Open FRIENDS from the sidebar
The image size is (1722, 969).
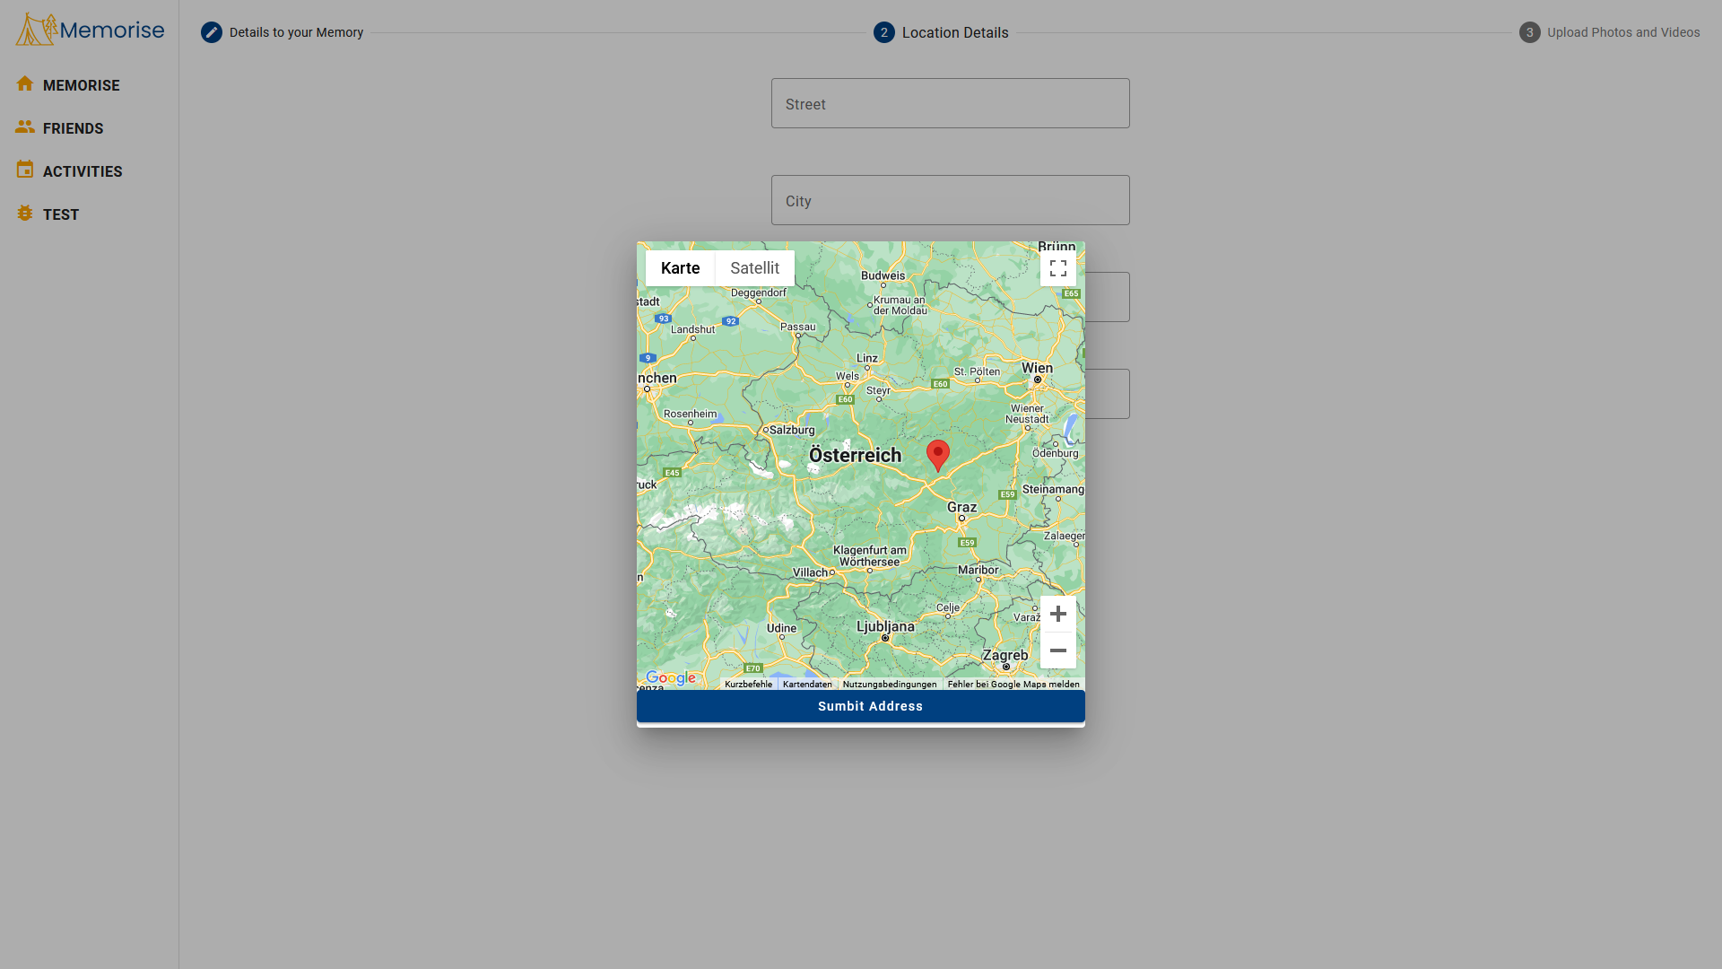73,127
